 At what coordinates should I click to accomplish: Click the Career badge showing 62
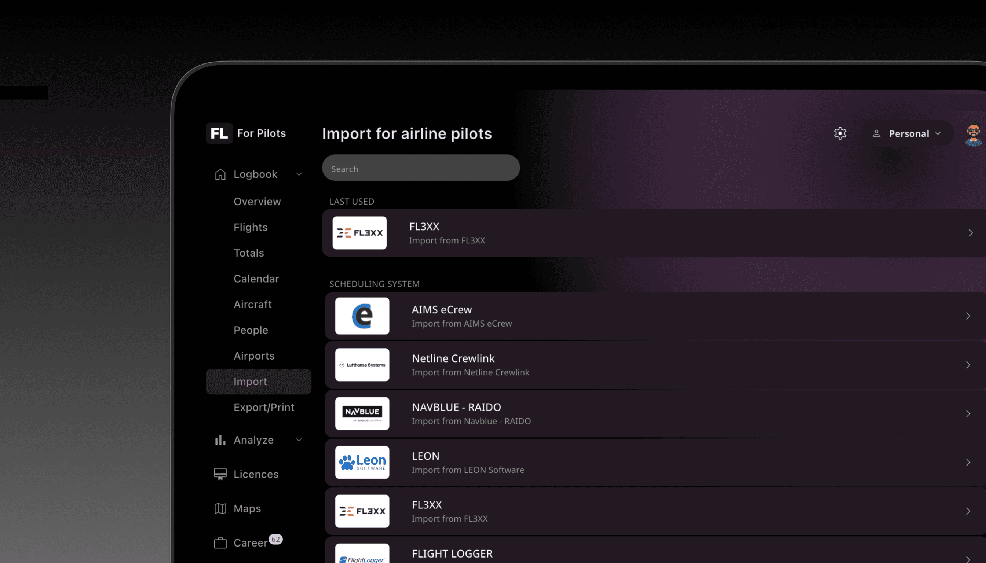275,539
